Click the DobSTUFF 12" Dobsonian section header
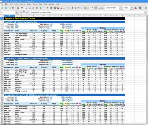The height and width of the screenshot is (125, 148). click(x=64, y=22)
